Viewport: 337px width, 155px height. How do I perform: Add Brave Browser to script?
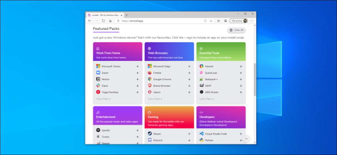tap(189, 86)
